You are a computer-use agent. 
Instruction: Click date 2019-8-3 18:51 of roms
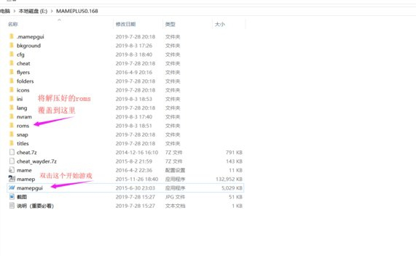(x=134, y=126)
